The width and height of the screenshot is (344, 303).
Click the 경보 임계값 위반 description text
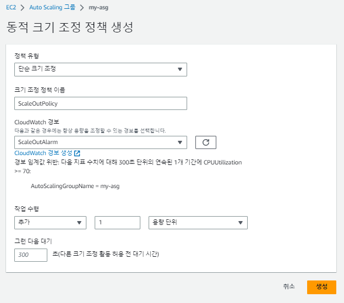point(128,167)
